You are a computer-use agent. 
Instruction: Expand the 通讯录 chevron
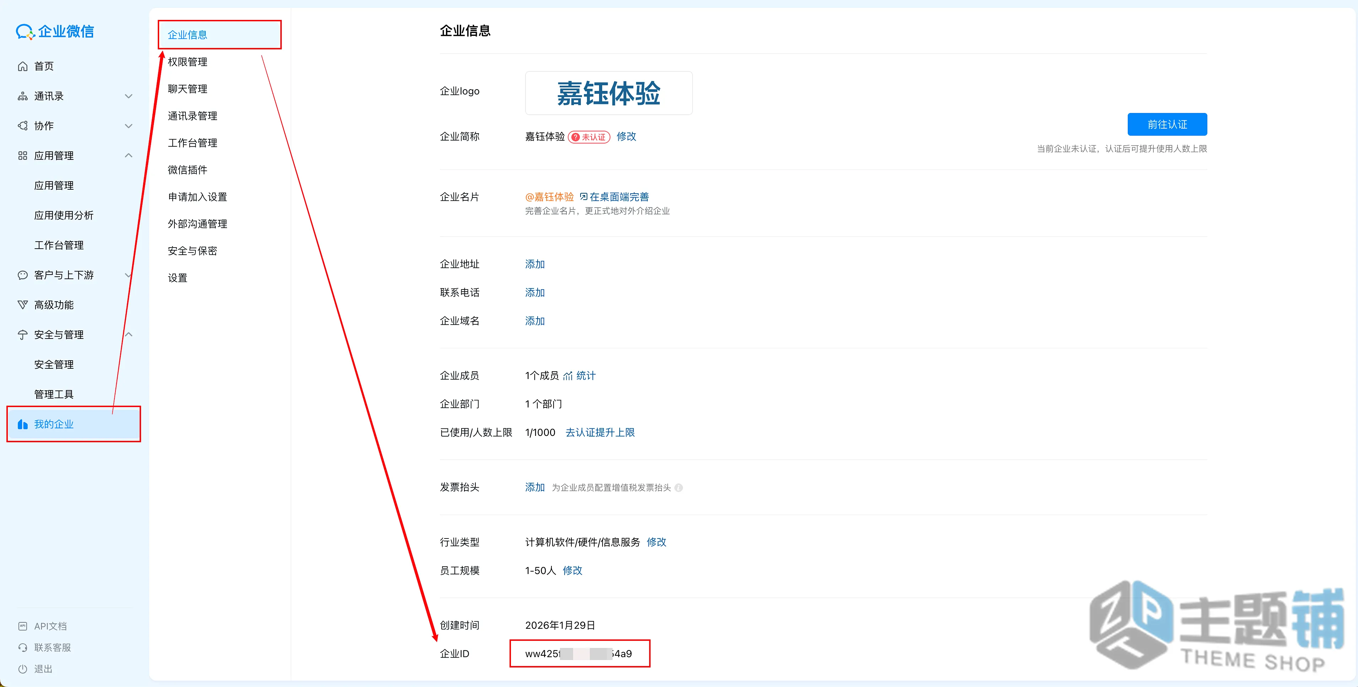click(x=128, y=96)
